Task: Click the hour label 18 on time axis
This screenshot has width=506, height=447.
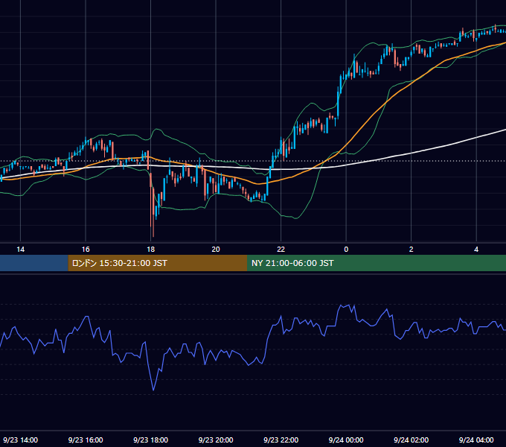Action: click(151, 250)
